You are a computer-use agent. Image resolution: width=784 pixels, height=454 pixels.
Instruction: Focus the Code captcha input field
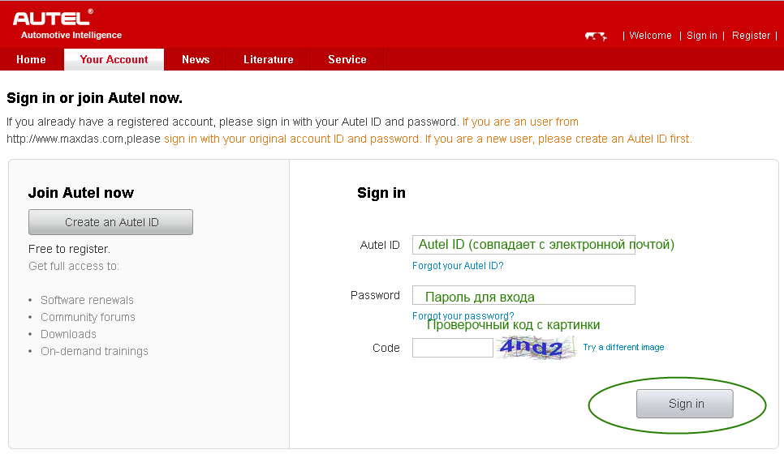(x=453, y=348)
